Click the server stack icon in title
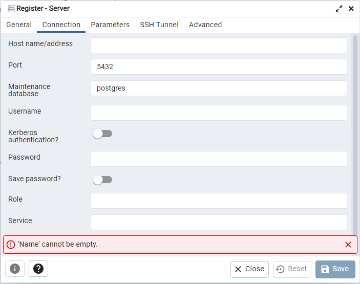The width and height of the screenshot is (360, 284). [11, 9]
